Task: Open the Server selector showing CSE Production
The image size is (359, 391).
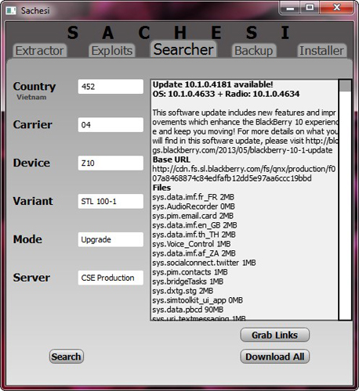Action: pyautogui.click(x=111, y=278)
